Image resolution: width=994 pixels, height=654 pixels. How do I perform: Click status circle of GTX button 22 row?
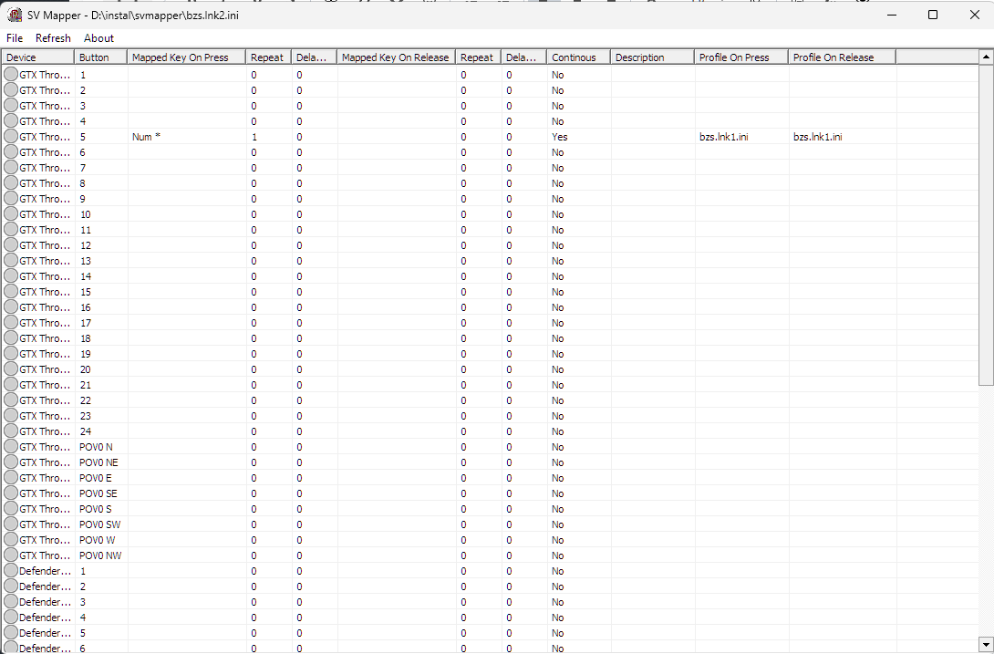tap(11, 400)
